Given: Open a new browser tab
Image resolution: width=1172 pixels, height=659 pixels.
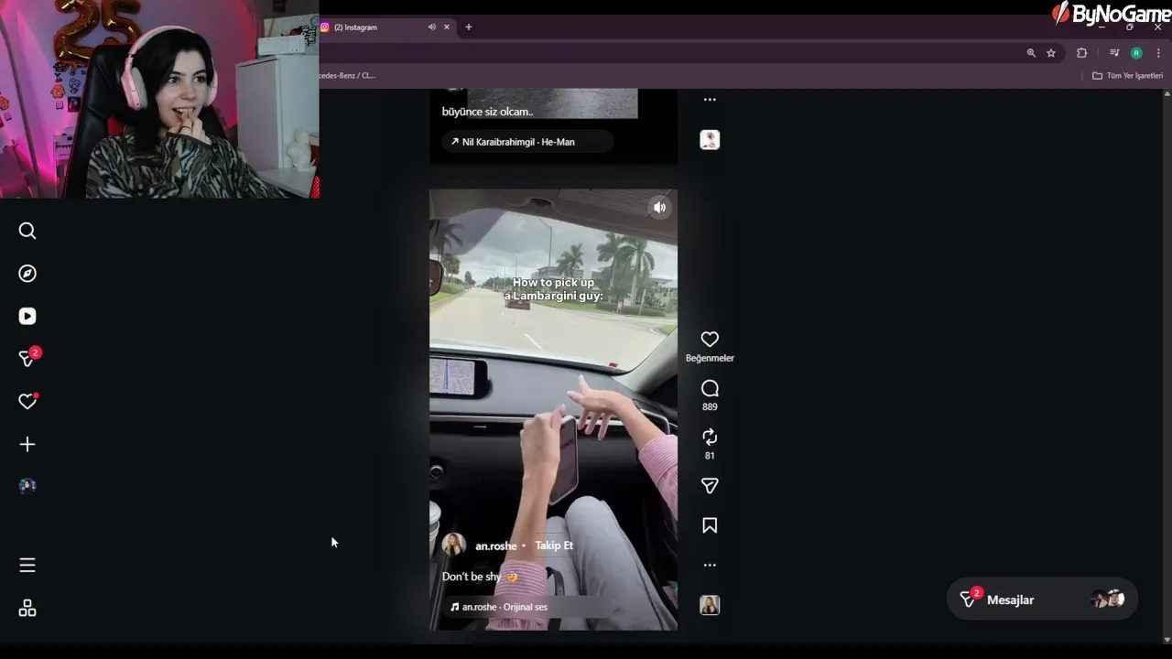Looking at the screenshot, I should coord(469,27).
